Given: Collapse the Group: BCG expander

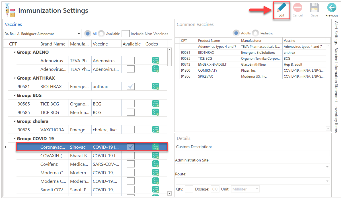Looking at the screenshot, I should click(x=14, y=96).
